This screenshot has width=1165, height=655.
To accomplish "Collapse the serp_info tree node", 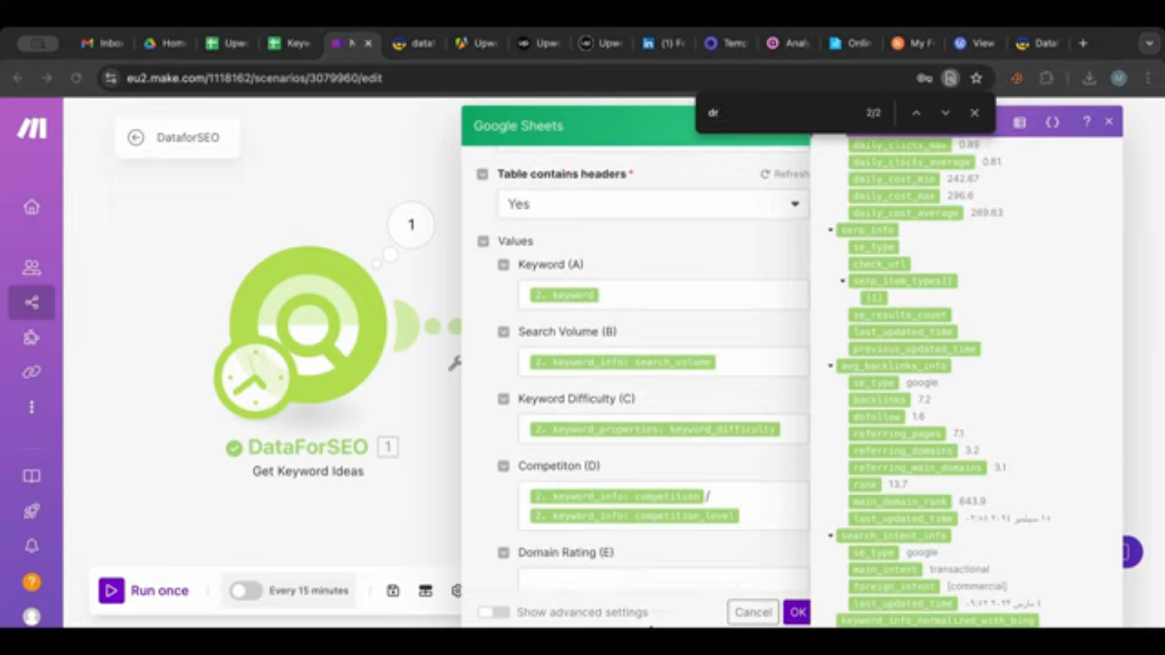I will (830, 230).
